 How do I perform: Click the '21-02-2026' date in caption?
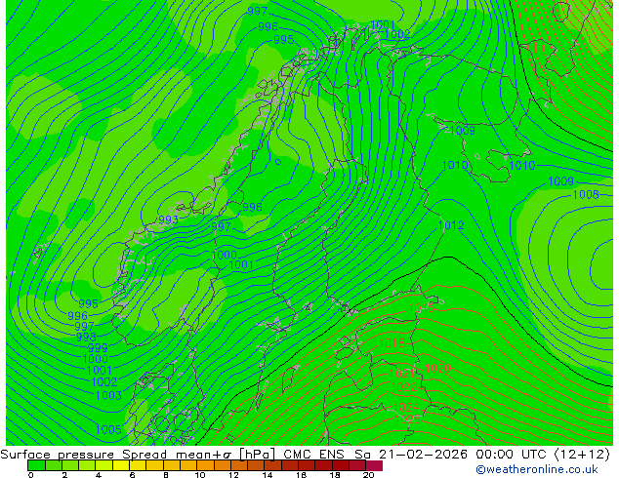pos(423,455)
